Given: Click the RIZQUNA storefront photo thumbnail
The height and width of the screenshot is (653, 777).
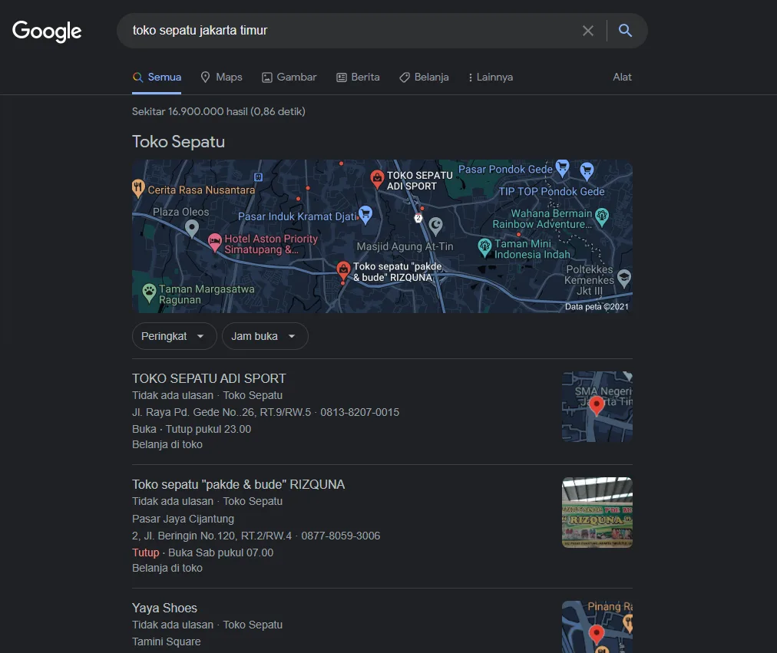Looking at the screenshot, I should coord(597,513).
